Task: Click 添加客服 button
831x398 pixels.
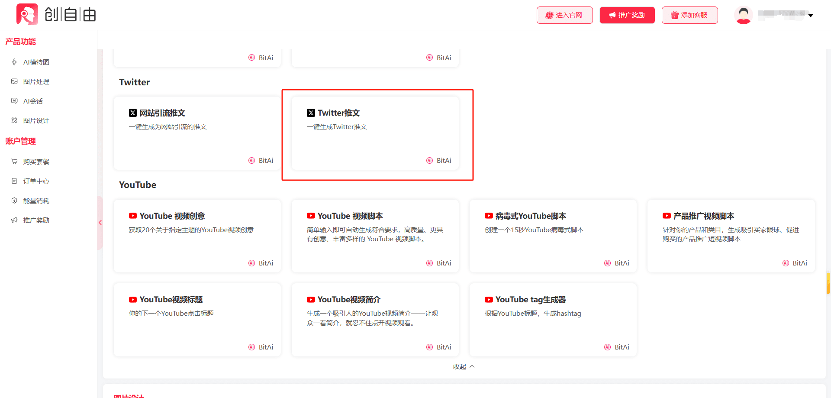Action: tap(689, 15)
